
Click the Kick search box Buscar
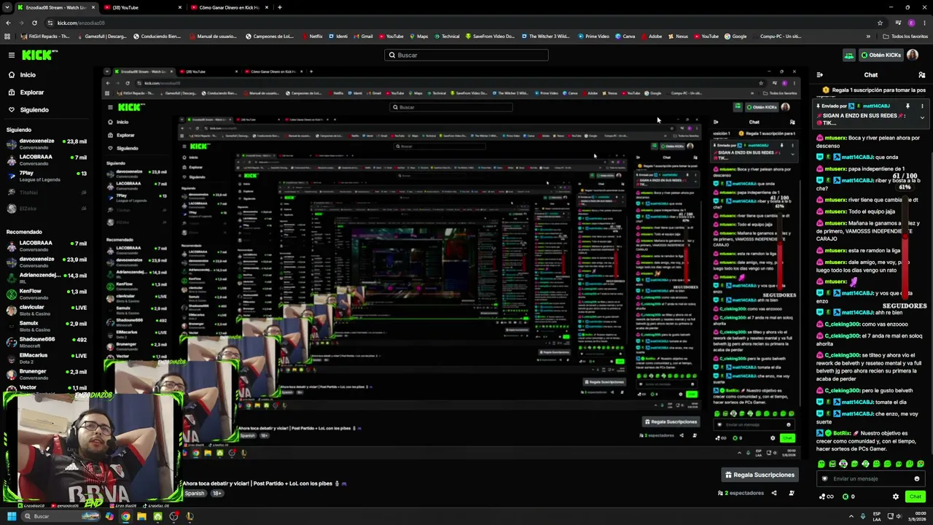(x=466, y=55)
